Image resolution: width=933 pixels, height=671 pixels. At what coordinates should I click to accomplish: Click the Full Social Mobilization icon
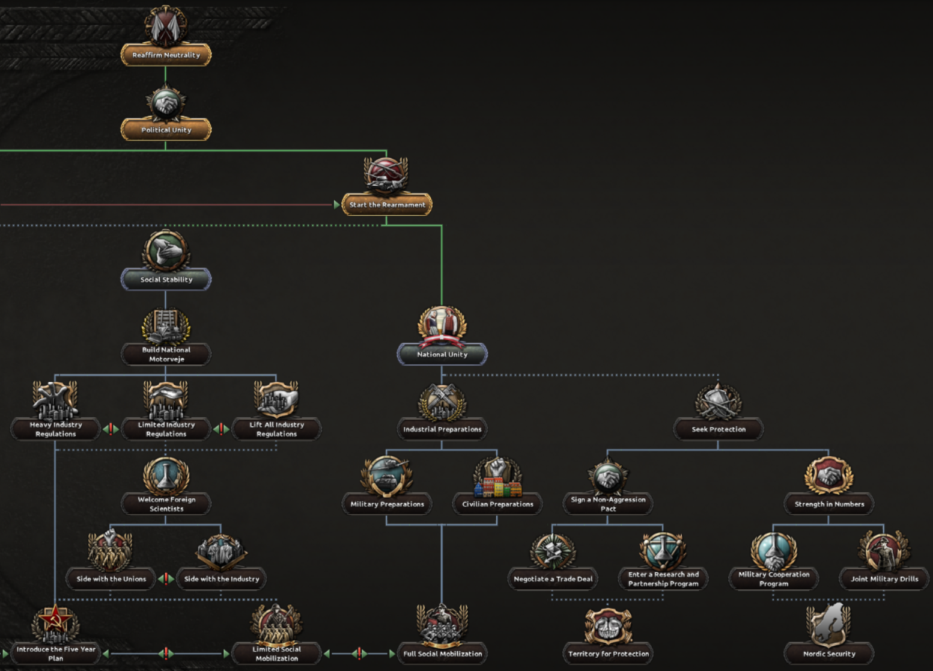[x=442, y=624]
